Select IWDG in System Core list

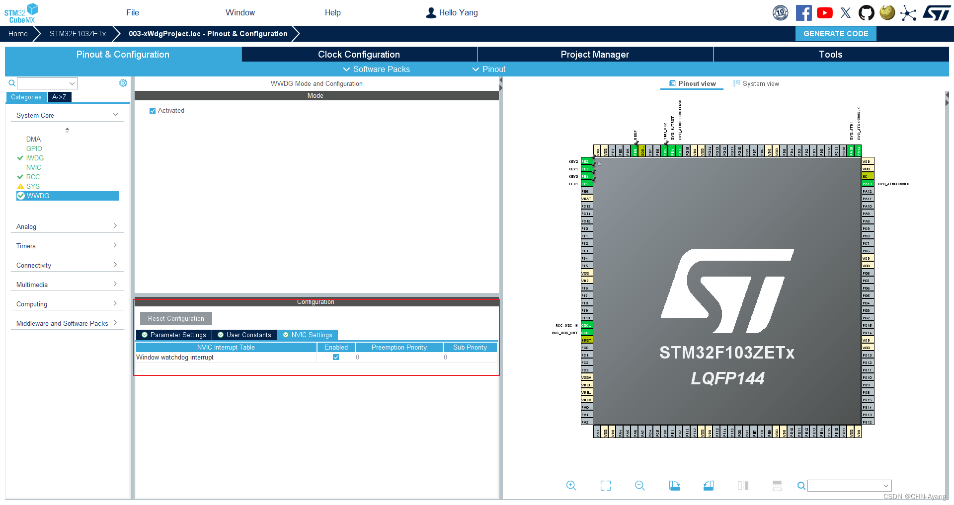pyautogui.click(x=35, y=158)
